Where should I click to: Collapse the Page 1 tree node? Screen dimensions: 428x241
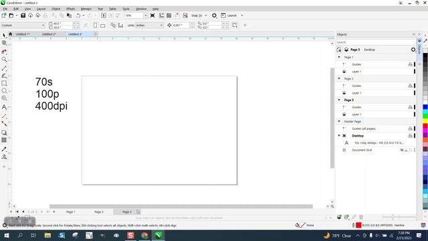tap(339, 57)
